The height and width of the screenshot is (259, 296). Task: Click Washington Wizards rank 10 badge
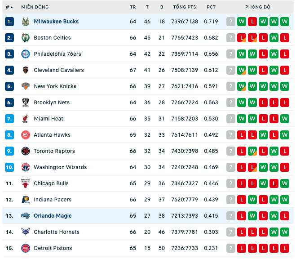point(9,167)
